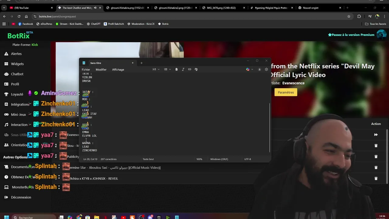Add a new Notepad tab
Screen dimensions: 389x219
pyautogui.click(x=141, y=63)
